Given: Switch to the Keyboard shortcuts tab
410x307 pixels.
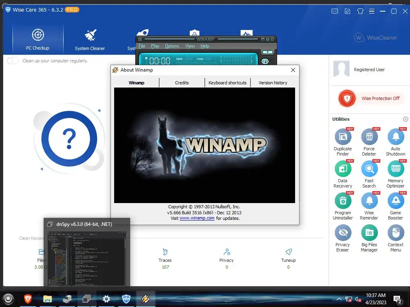Looking at the screenshot, I should pos(227,83).
